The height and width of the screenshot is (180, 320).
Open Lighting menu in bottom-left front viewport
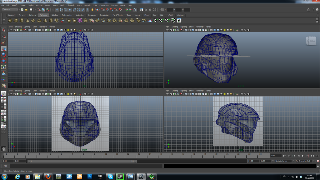[x=27, y=91]
